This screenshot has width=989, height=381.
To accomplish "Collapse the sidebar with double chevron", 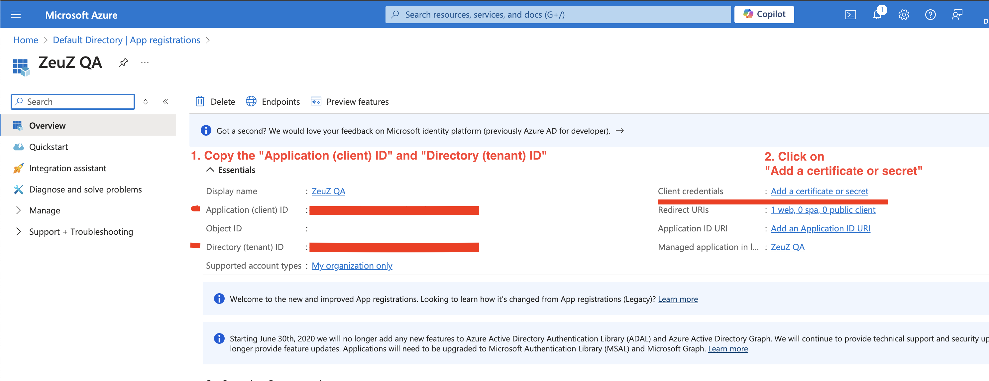I will [165, 102].
